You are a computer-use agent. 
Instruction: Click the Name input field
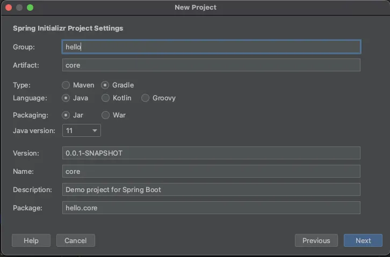point(211,171)
